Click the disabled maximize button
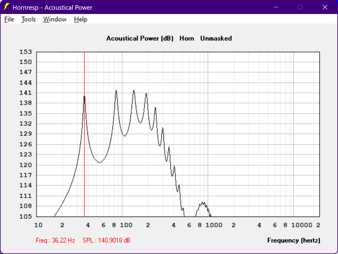 300,7
